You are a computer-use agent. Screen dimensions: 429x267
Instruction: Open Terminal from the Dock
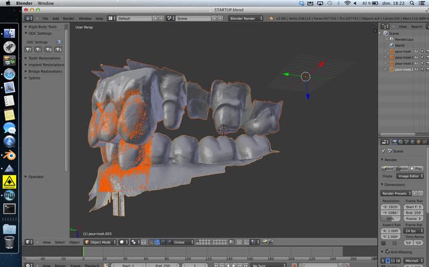[x=9, y=209]
